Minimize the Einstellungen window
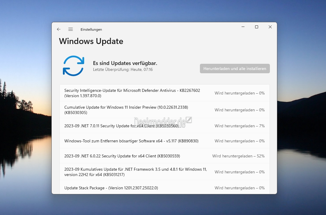The height and width of the screenshot is (215, 326). pos(243,27)
